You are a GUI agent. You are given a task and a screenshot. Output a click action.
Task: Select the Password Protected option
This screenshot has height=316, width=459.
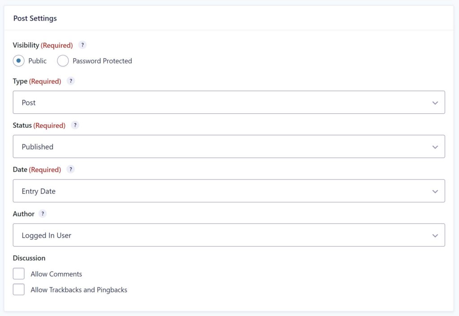(x=63, y=60)
